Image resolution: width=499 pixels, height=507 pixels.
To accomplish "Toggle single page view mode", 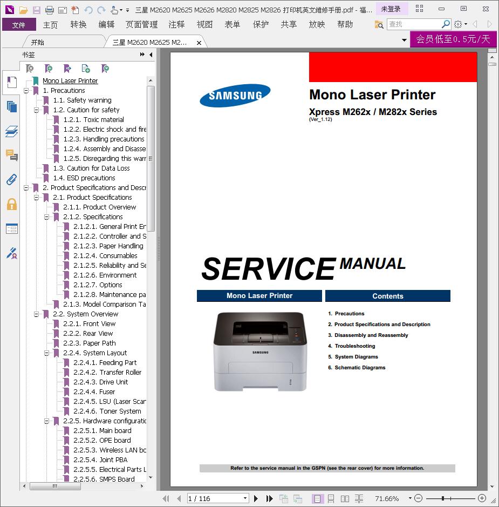I will (x=317, y=498).
